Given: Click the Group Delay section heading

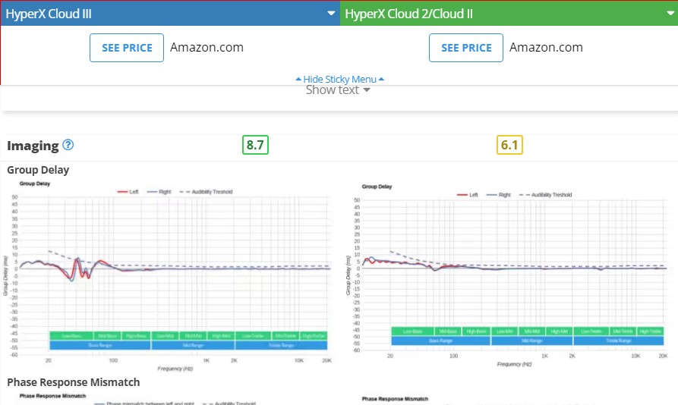Looking at the screenshot, I should [38, 170].
